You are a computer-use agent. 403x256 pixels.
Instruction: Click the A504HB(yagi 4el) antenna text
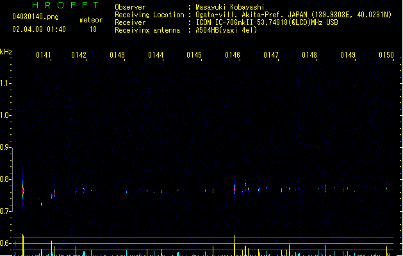226,30
